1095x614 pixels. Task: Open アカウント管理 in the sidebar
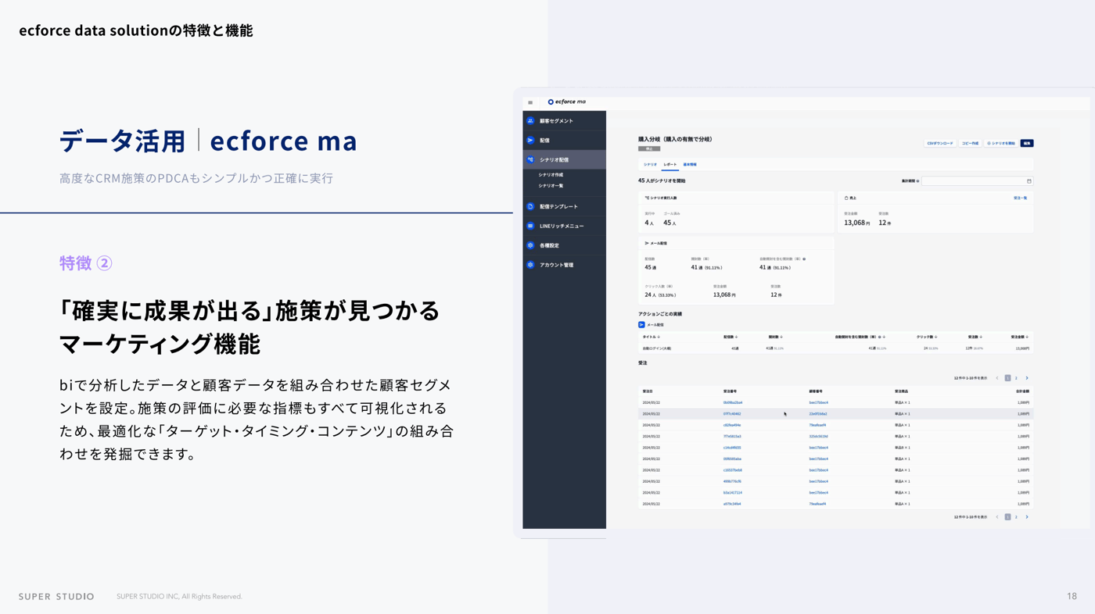coord(564,265)
